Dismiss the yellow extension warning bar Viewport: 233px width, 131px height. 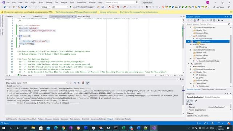pyautogui.click(x=231, y=12)
